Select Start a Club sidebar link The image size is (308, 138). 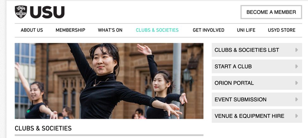point(257,66)
